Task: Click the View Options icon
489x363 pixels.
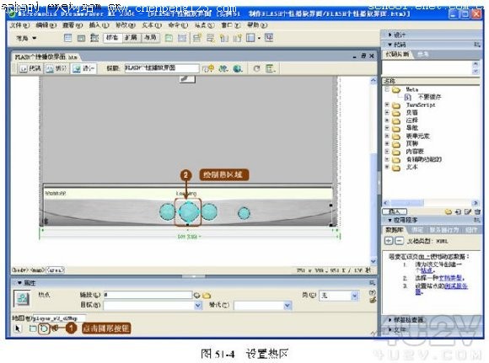Action: (270, 68)
